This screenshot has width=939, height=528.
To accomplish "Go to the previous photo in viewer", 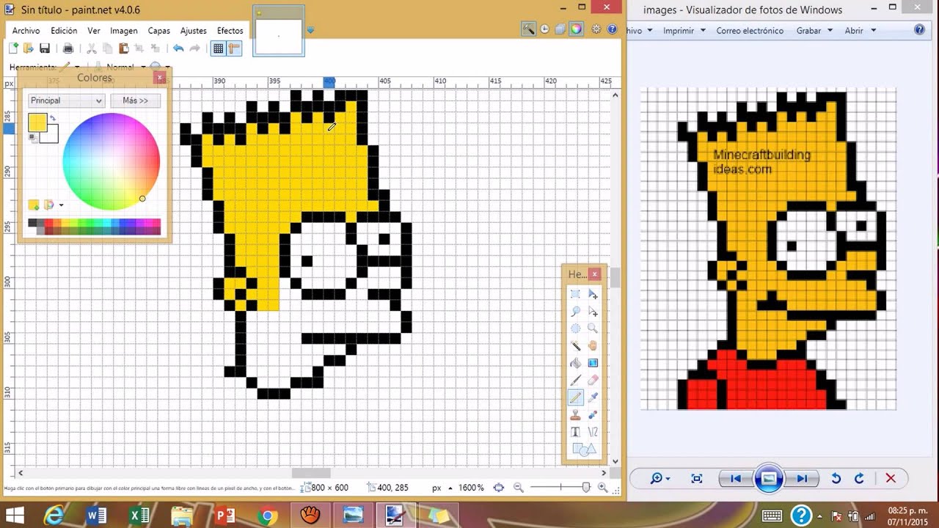I will coord(735,479).
